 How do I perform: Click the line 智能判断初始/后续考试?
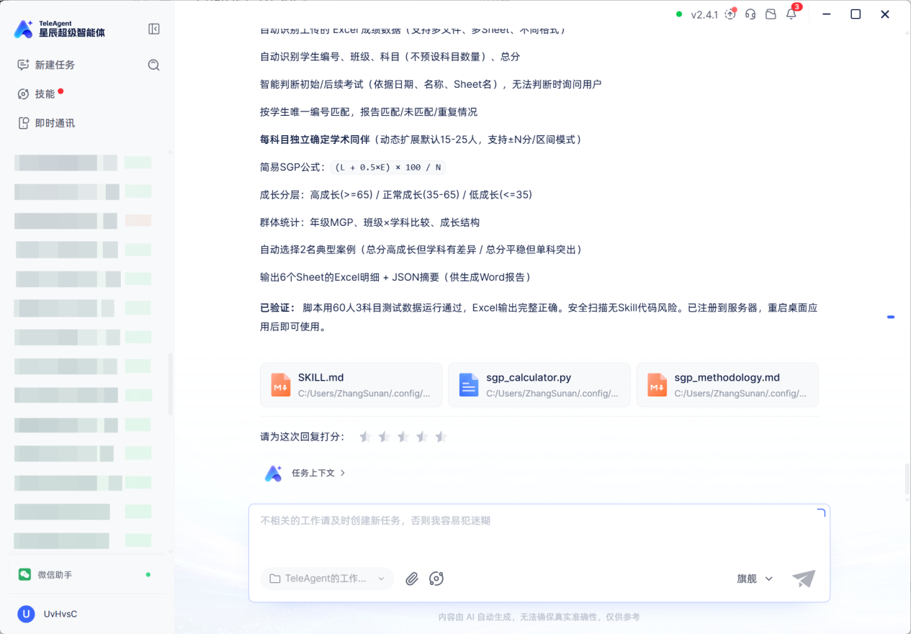431,84
